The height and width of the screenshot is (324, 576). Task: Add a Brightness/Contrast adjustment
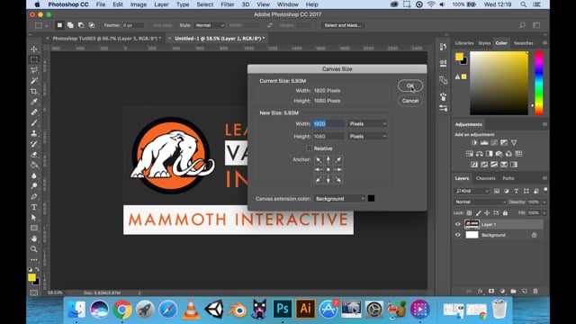tap(474, 142)
